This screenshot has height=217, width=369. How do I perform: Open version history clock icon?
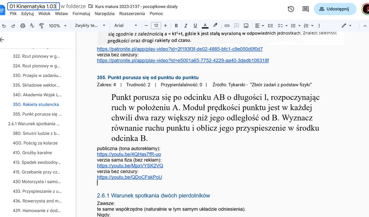pyautogui.click(x=291, y=9)
